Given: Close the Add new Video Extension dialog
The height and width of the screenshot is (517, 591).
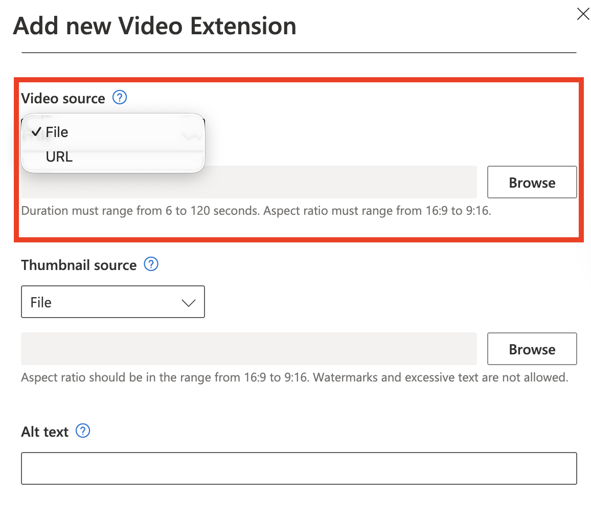Looking at the screenshot, I should coord(583,14).
